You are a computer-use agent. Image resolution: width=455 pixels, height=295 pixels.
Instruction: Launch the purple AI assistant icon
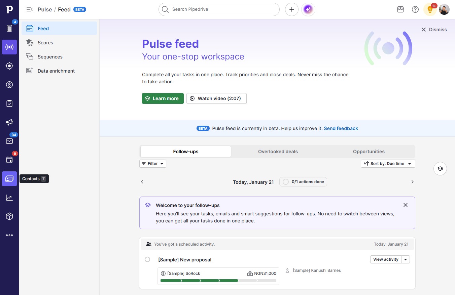click(x=308, y=9)
